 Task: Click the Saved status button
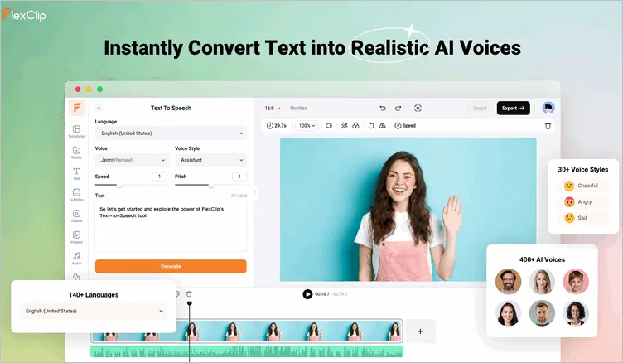(480, 108)
